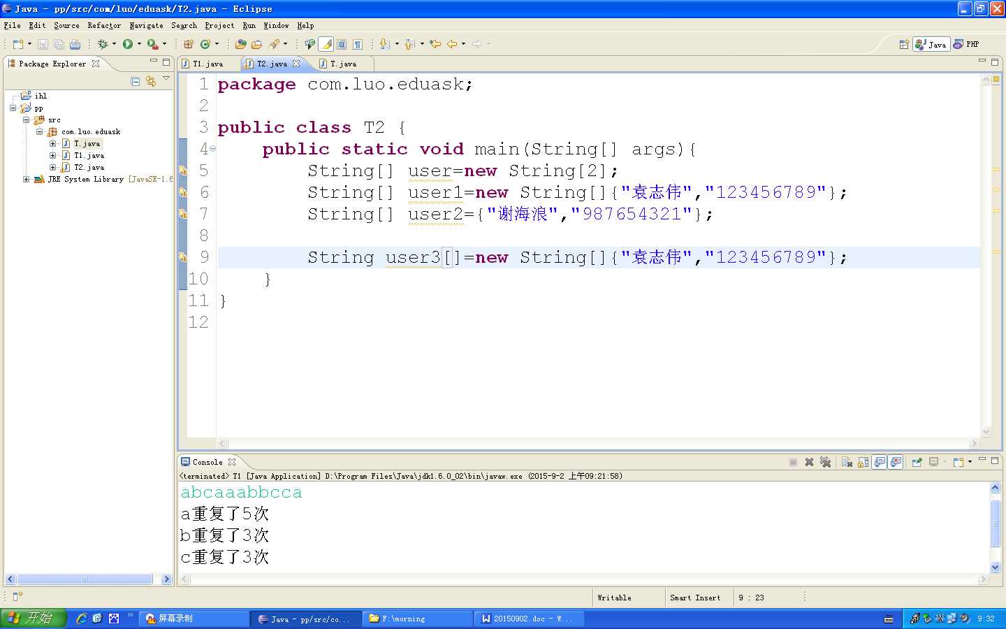The height and width of the screenshot is (629, 1006).
Task: Expand the T1.java tree node
Action: [52, 155]
